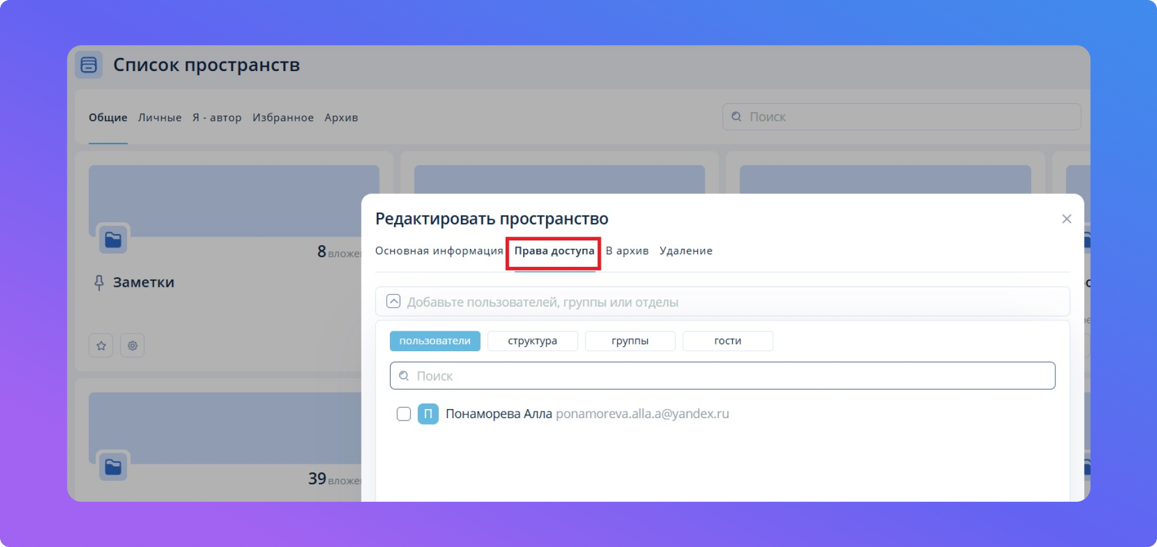
Task: Close the Редактировать пространство dialog
Action: click(x=1067, y=219)
